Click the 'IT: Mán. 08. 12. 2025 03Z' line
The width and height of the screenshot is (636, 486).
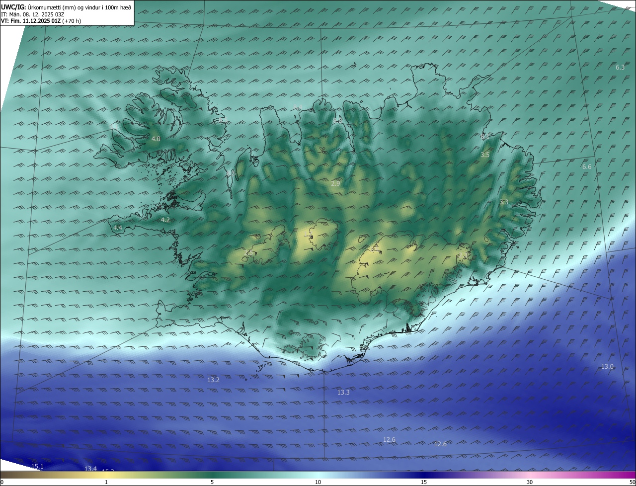pyautogui.click(x=32, y=14)
